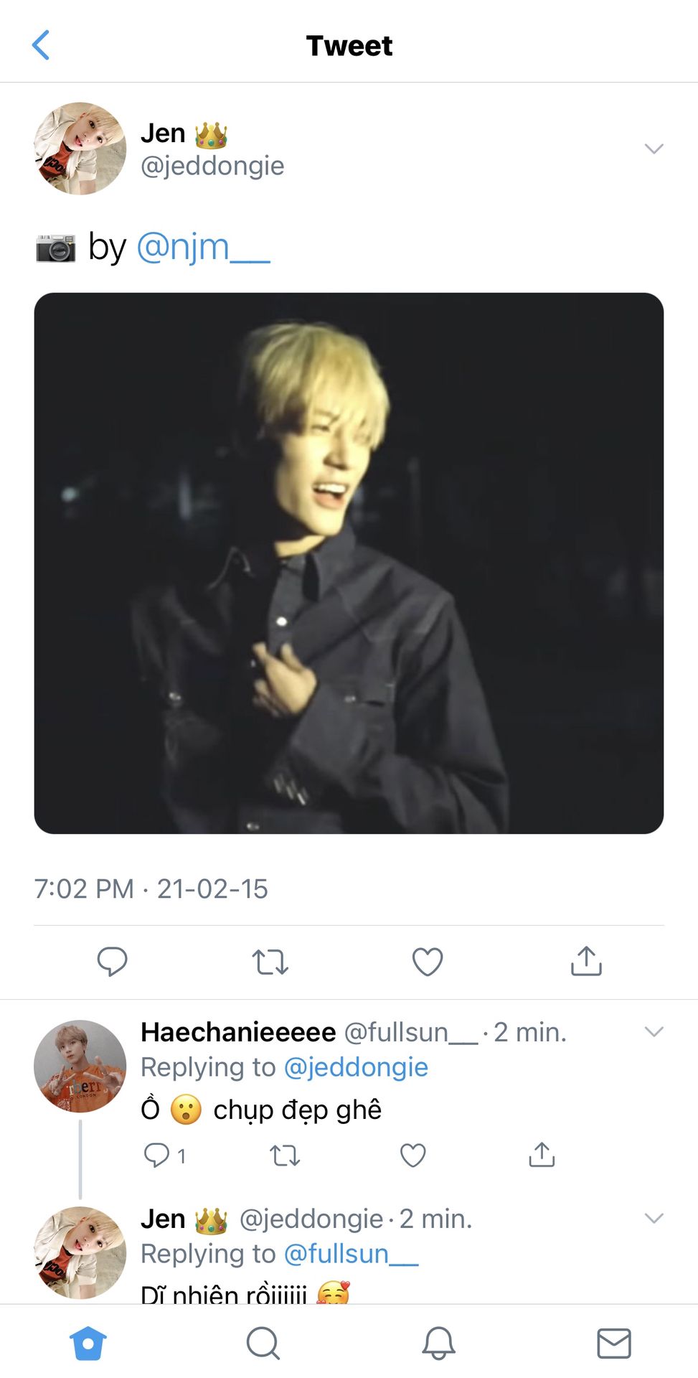
Task: Retweet Haechanieeeee's reply
Action: tap(285, 1155)
